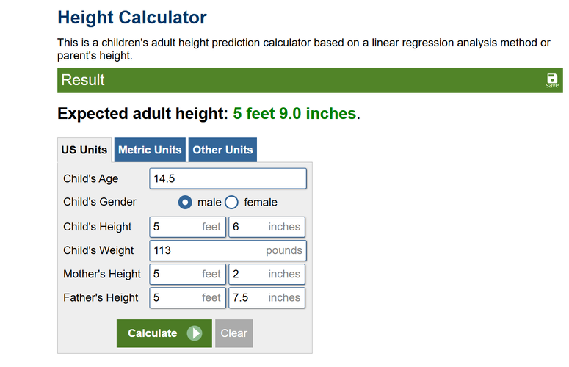This screenshot has height=367, width=569.
Task: Click the Child's Weight pounds field
Action: click(x=228, y=250)
